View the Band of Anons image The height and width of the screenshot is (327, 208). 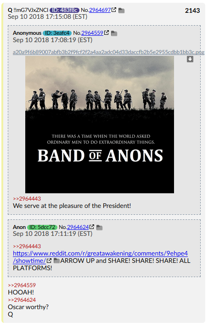100,125
